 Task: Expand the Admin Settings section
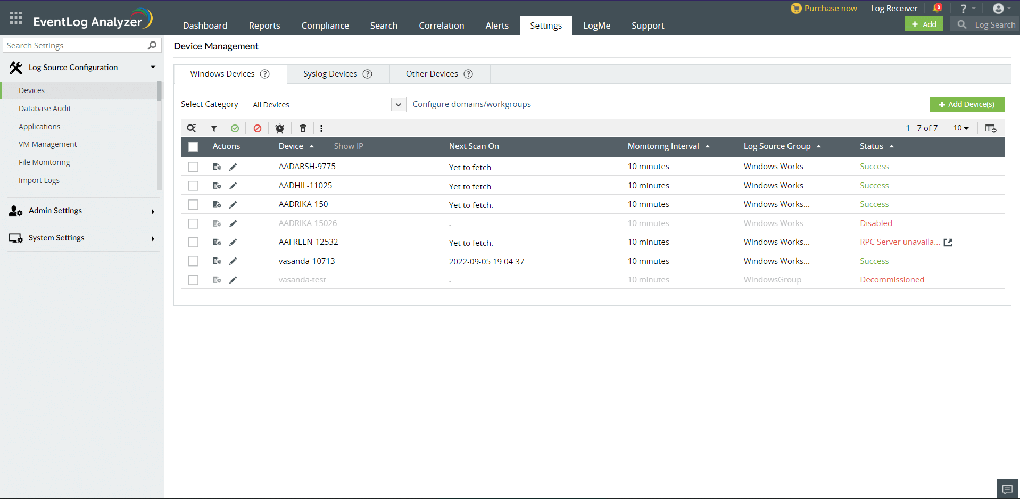pos(55,211)
